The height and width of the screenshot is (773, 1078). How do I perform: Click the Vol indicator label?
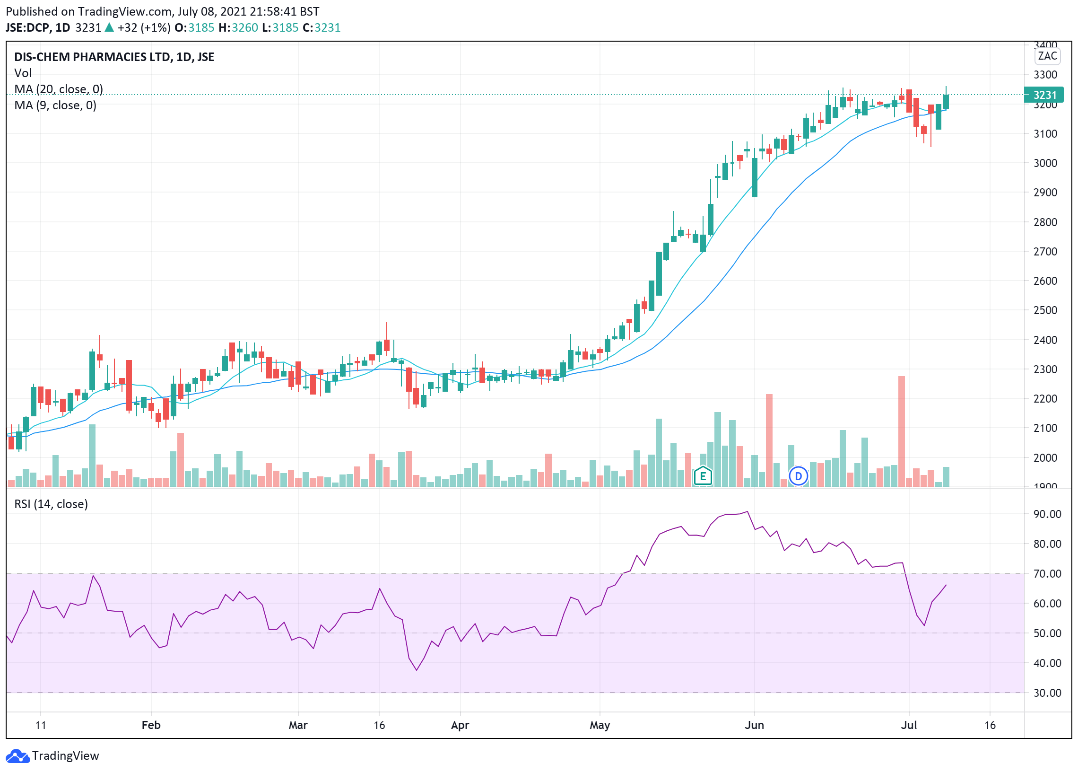coord(23,73)
